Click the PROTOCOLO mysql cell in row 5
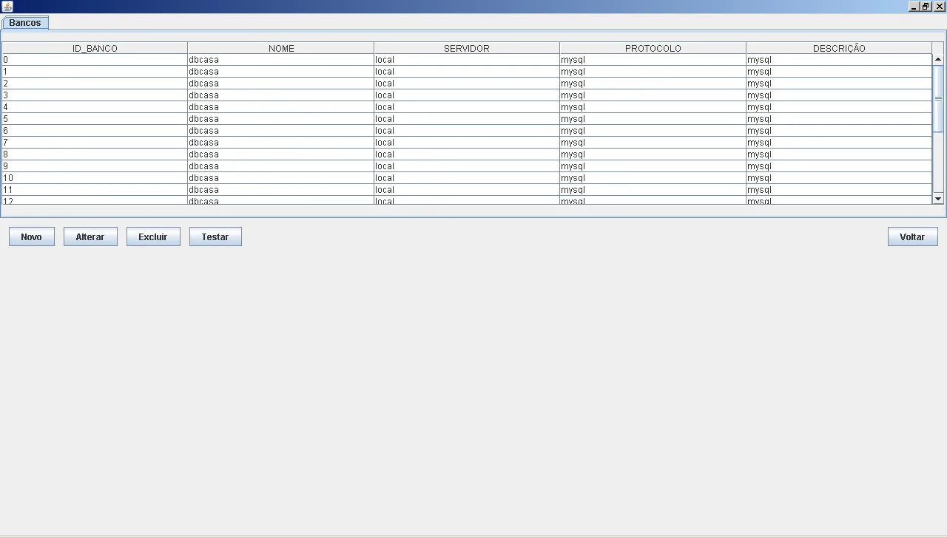The image size is (947, 538). 653,119
